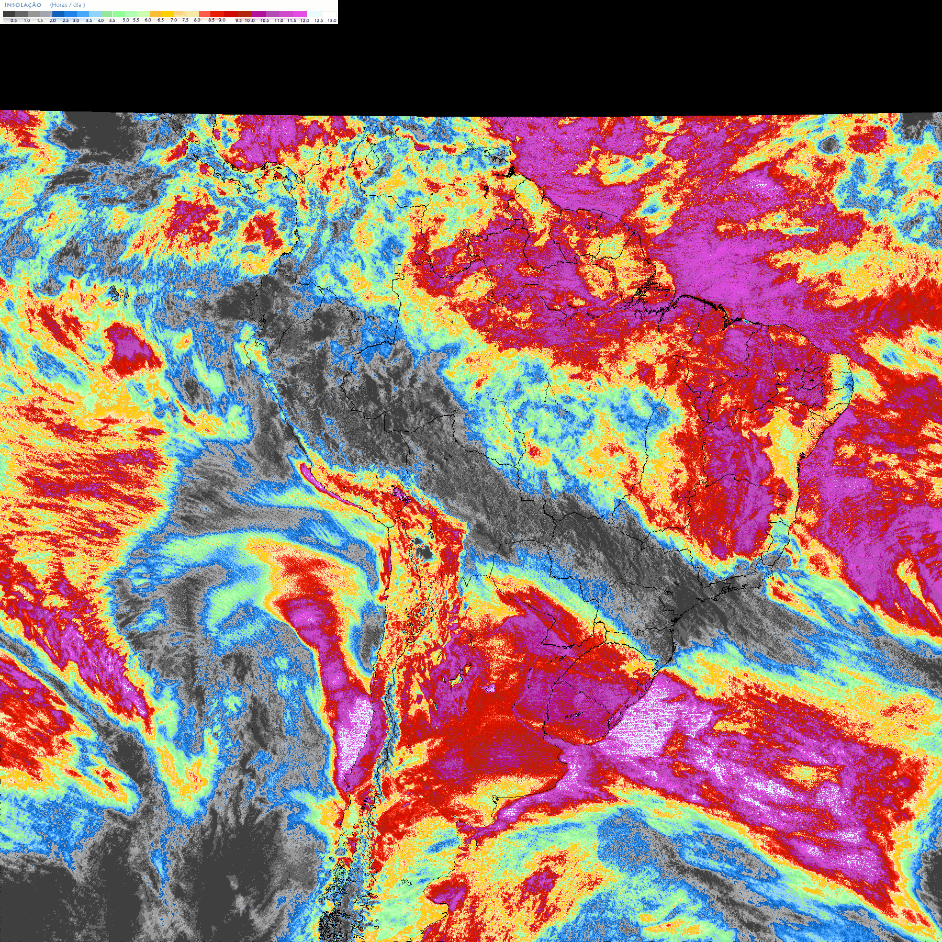Viewport: 942px width, 942px height.
Task: Select the gray swatch above 1.0
Action: tap(21, 14)
